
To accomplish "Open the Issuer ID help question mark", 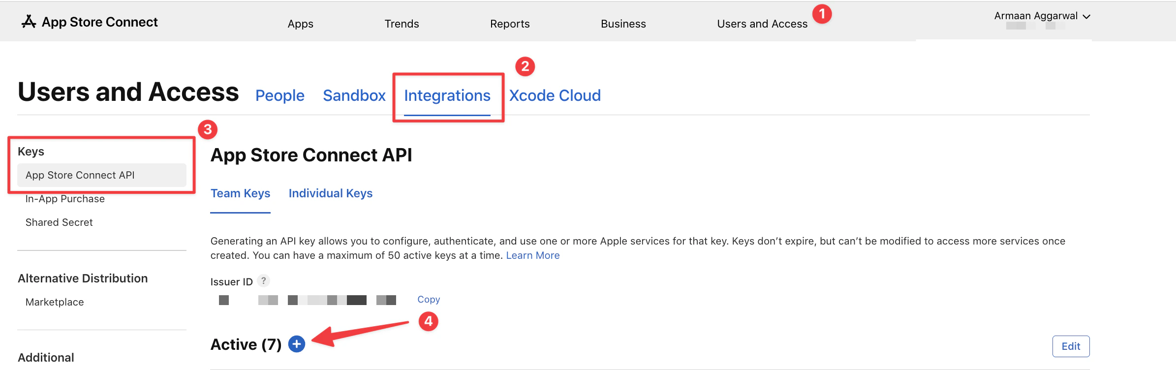I will [264, 280].
